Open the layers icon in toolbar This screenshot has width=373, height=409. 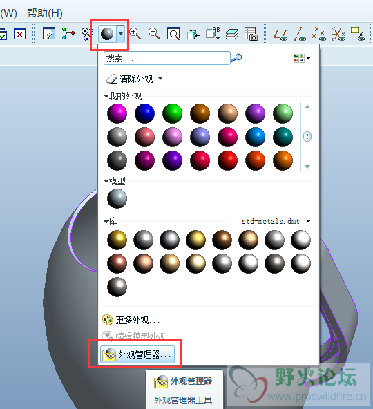click(x=232, y=34)
